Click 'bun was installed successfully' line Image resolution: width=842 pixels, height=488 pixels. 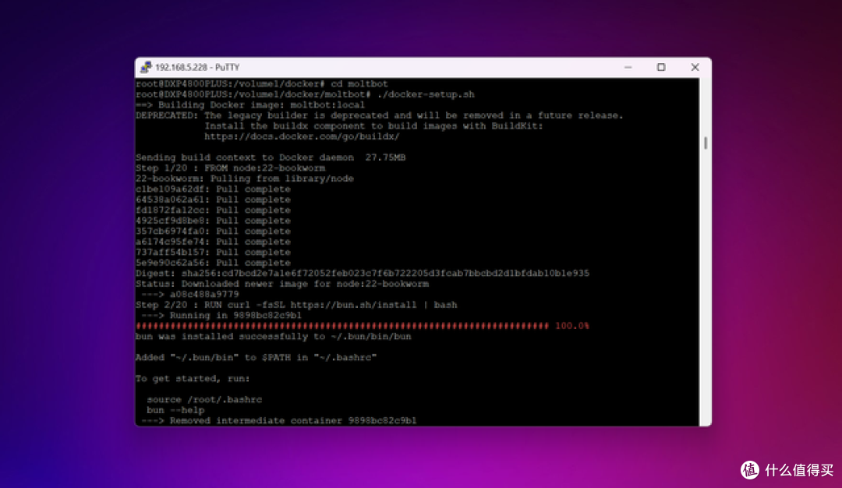coord(274,337)
